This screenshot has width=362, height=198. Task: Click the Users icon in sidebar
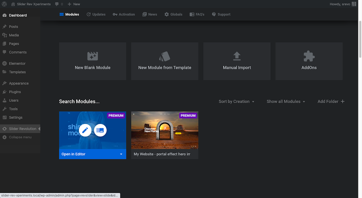(4, 100)
